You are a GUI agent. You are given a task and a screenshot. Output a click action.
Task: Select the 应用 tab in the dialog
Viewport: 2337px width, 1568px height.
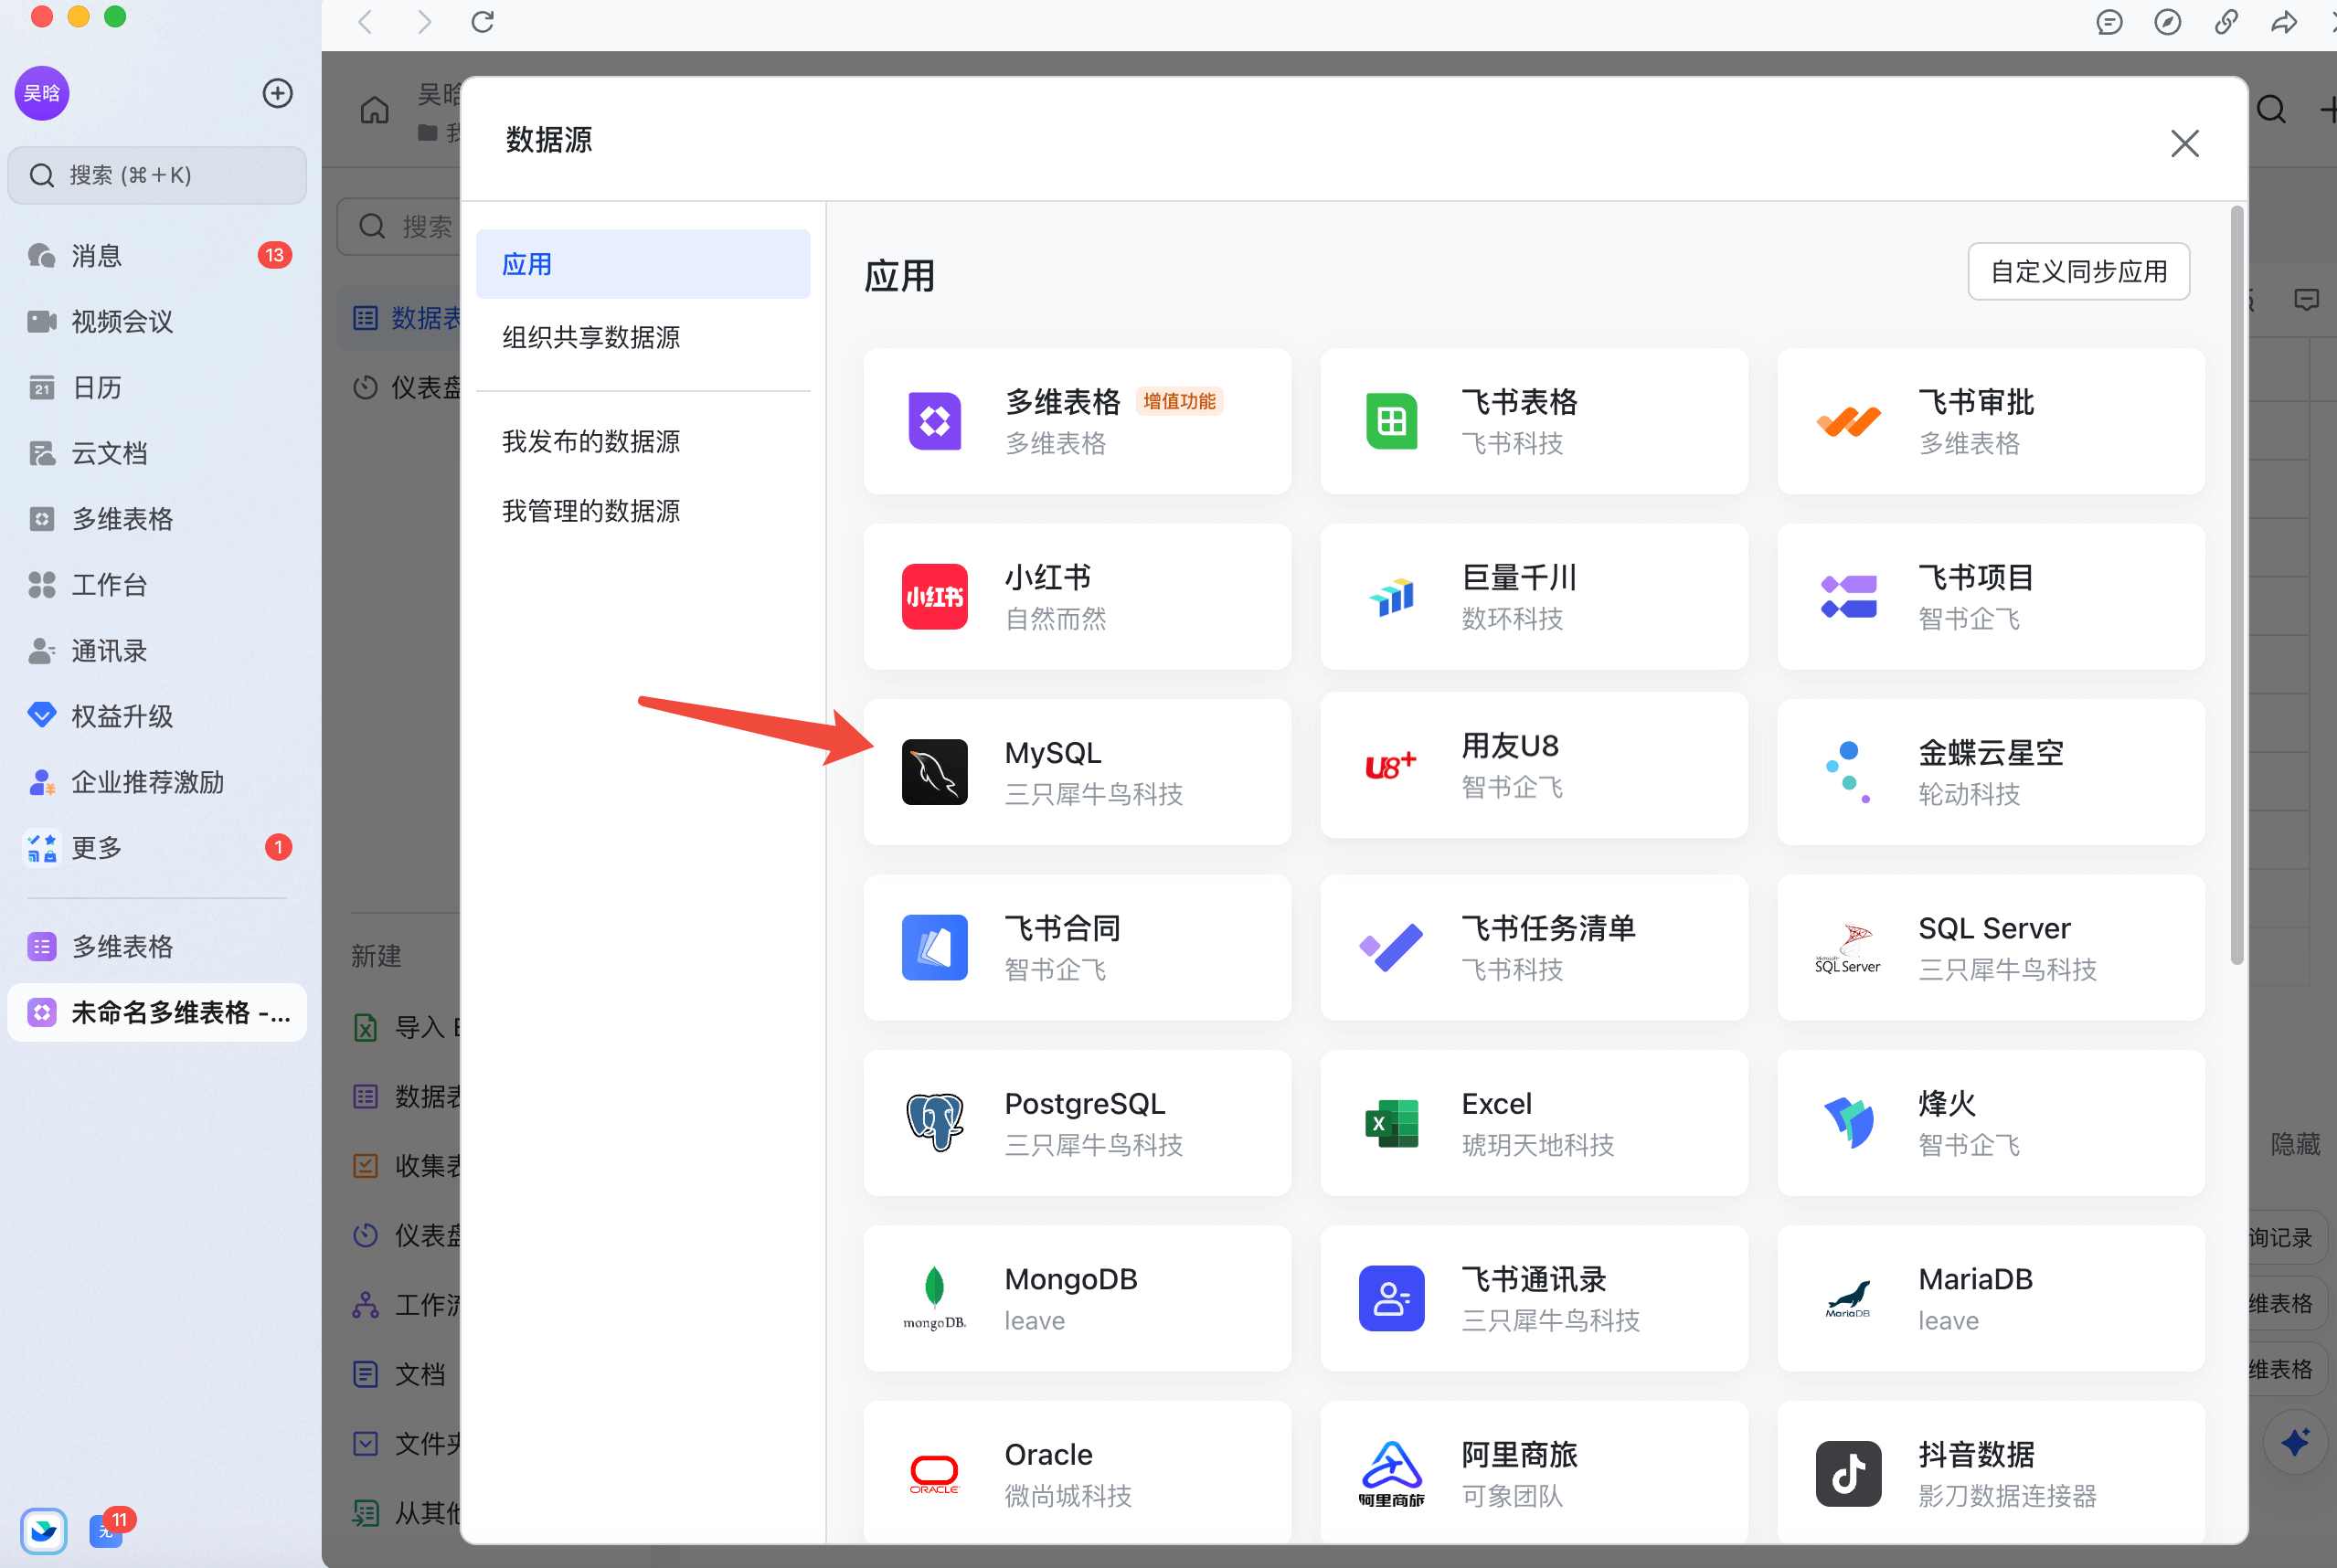643,264
